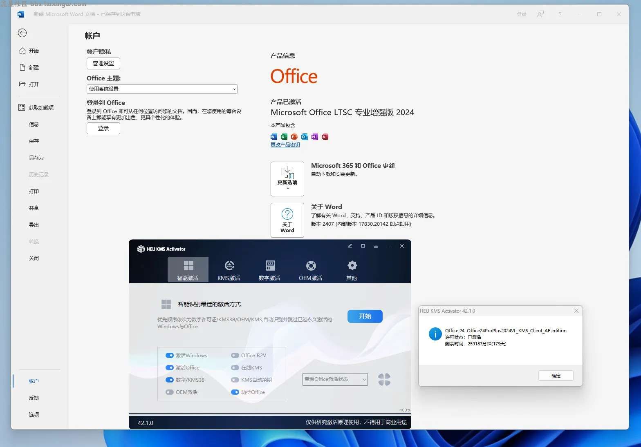This screenshot has height=447, width=641.
Task: Click the Manage Settings (管理设置) button
Action: point(103,63)
